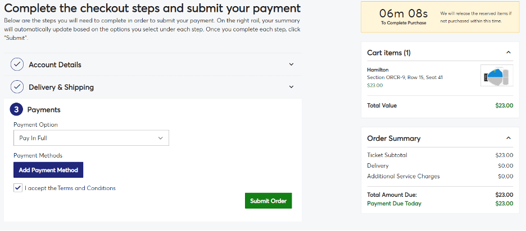Uncheck the Terms and Conditions checkbox

click(18, 188)
